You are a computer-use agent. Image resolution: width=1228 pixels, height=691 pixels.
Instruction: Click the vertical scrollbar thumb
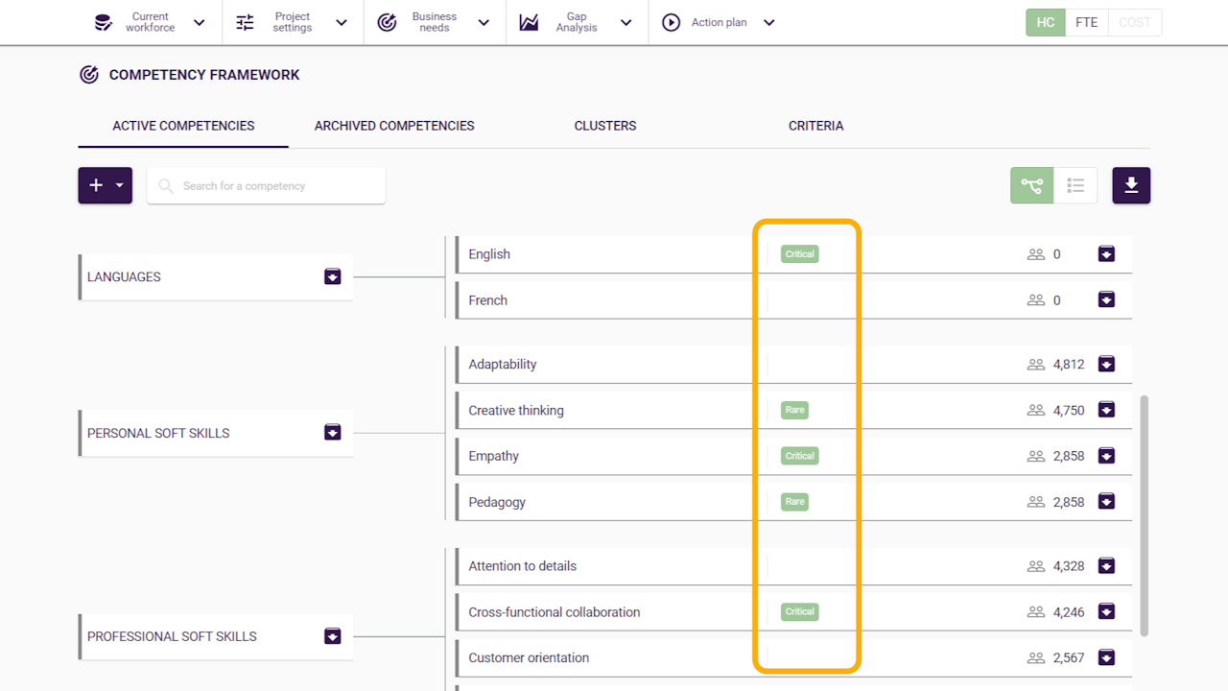pyautogui.click(x=1144, y=513)
